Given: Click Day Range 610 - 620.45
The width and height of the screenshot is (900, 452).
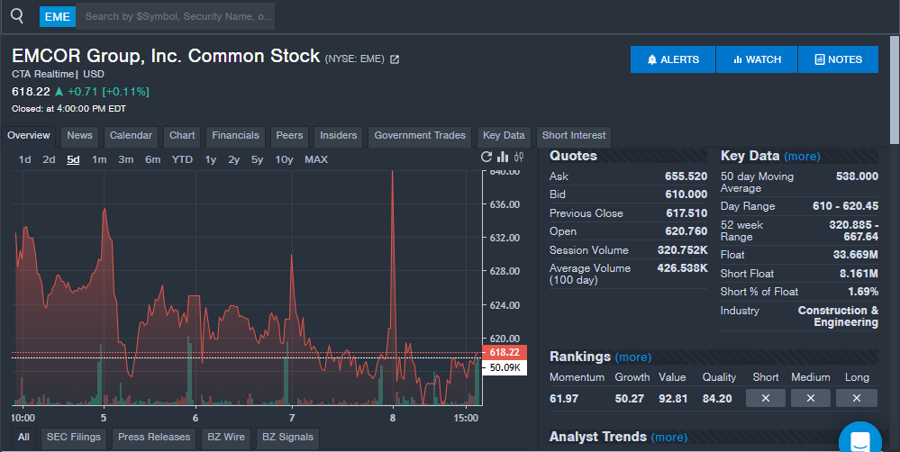Looking at the screenshot, I should (845, 206).
